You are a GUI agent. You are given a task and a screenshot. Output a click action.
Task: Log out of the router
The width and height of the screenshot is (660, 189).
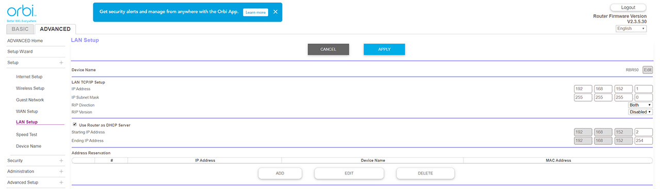click(x=628, y=8)
